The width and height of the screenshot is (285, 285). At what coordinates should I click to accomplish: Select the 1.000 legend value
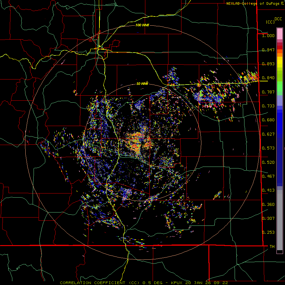[268, 35]
